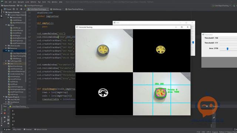Viewport: 237px width, 133px height.
Task: Open the Run tool window tab at bottom
Action: [x=7, y=129]
